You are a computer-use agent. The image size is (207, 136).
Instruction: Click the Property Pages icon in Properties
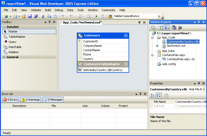pyautogui.click(x=166, y=96)
